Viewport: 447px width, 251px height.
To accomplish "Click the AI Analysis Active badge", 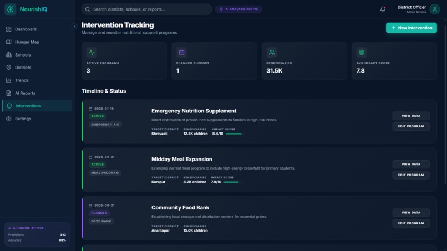I will click(x=238, y=9).
